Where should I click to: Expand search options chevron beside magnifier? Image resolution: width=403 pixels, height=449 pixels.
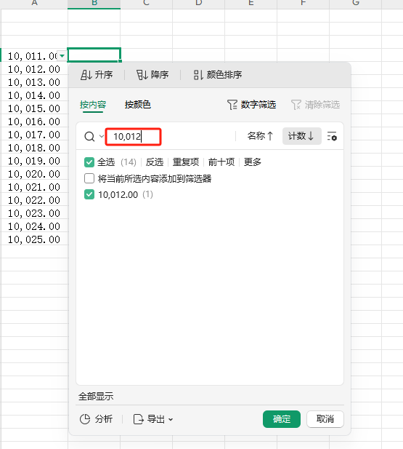pos(102,136)
